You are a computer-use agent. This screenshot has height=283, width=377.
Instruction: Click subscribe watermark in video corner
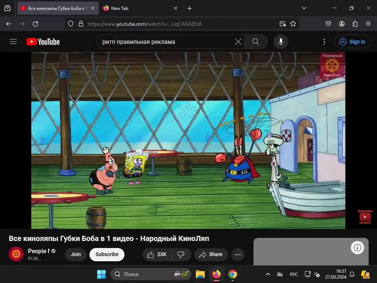click(x=365, y=217)
